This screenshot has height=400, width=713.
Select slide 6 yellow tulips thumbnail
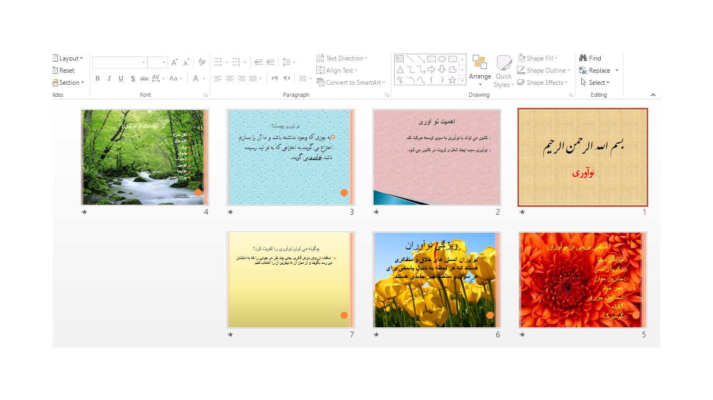pos(437,280)
